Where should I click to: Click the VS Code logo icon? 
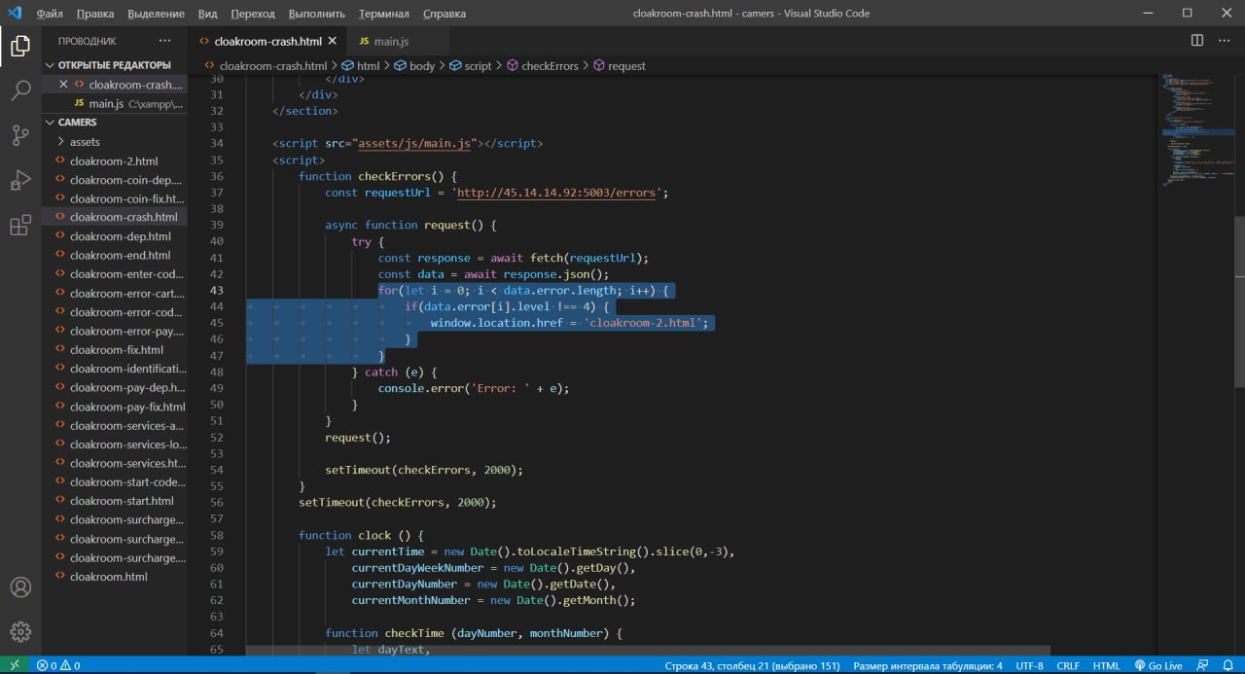click(15, 14)
